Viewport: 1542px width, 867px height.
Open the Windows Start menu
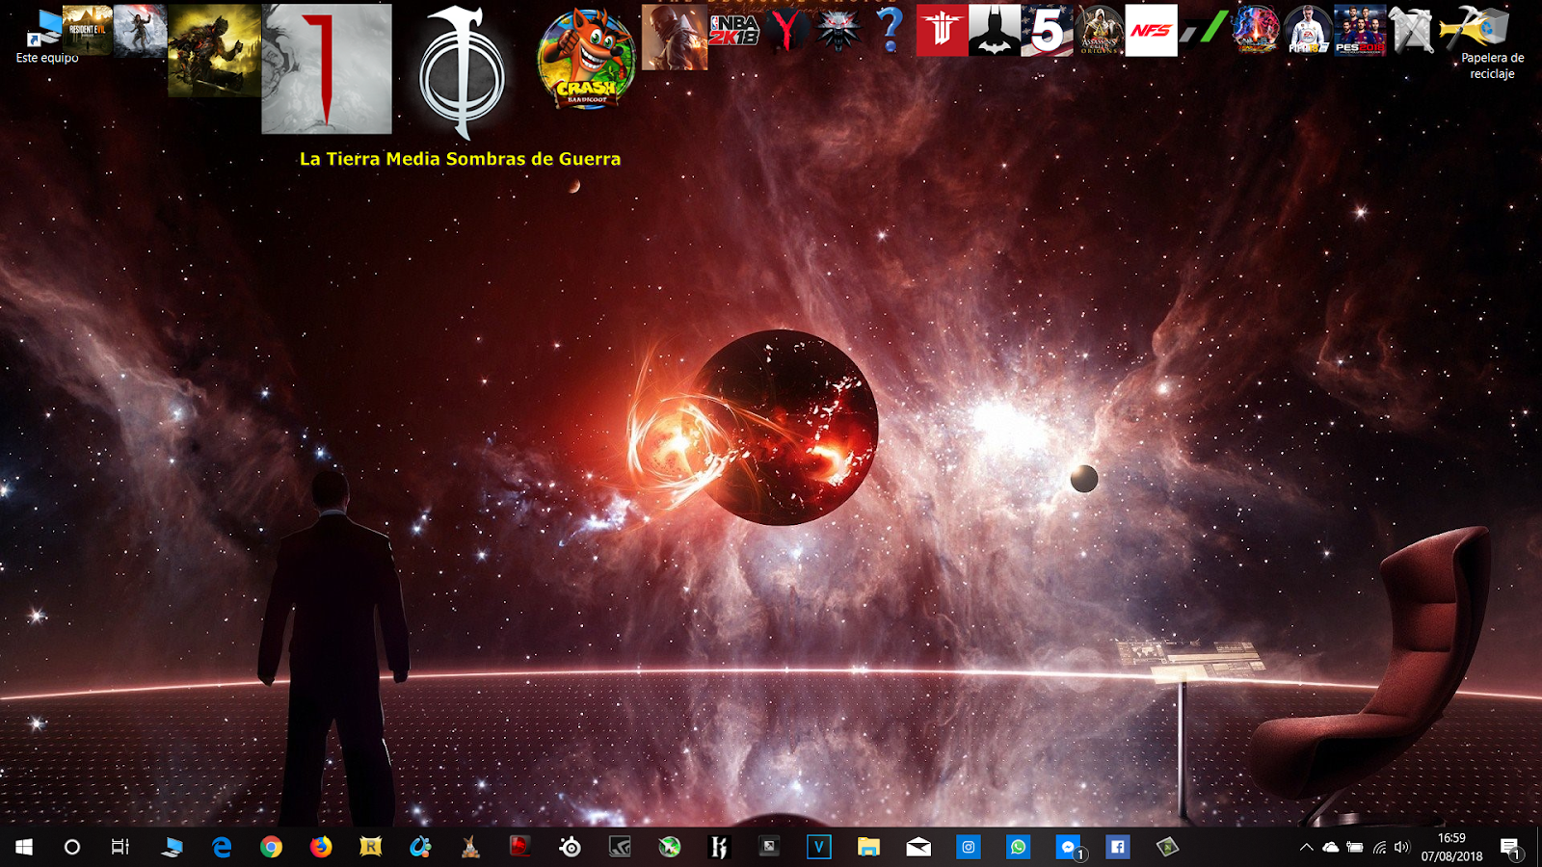pos(24,847)
